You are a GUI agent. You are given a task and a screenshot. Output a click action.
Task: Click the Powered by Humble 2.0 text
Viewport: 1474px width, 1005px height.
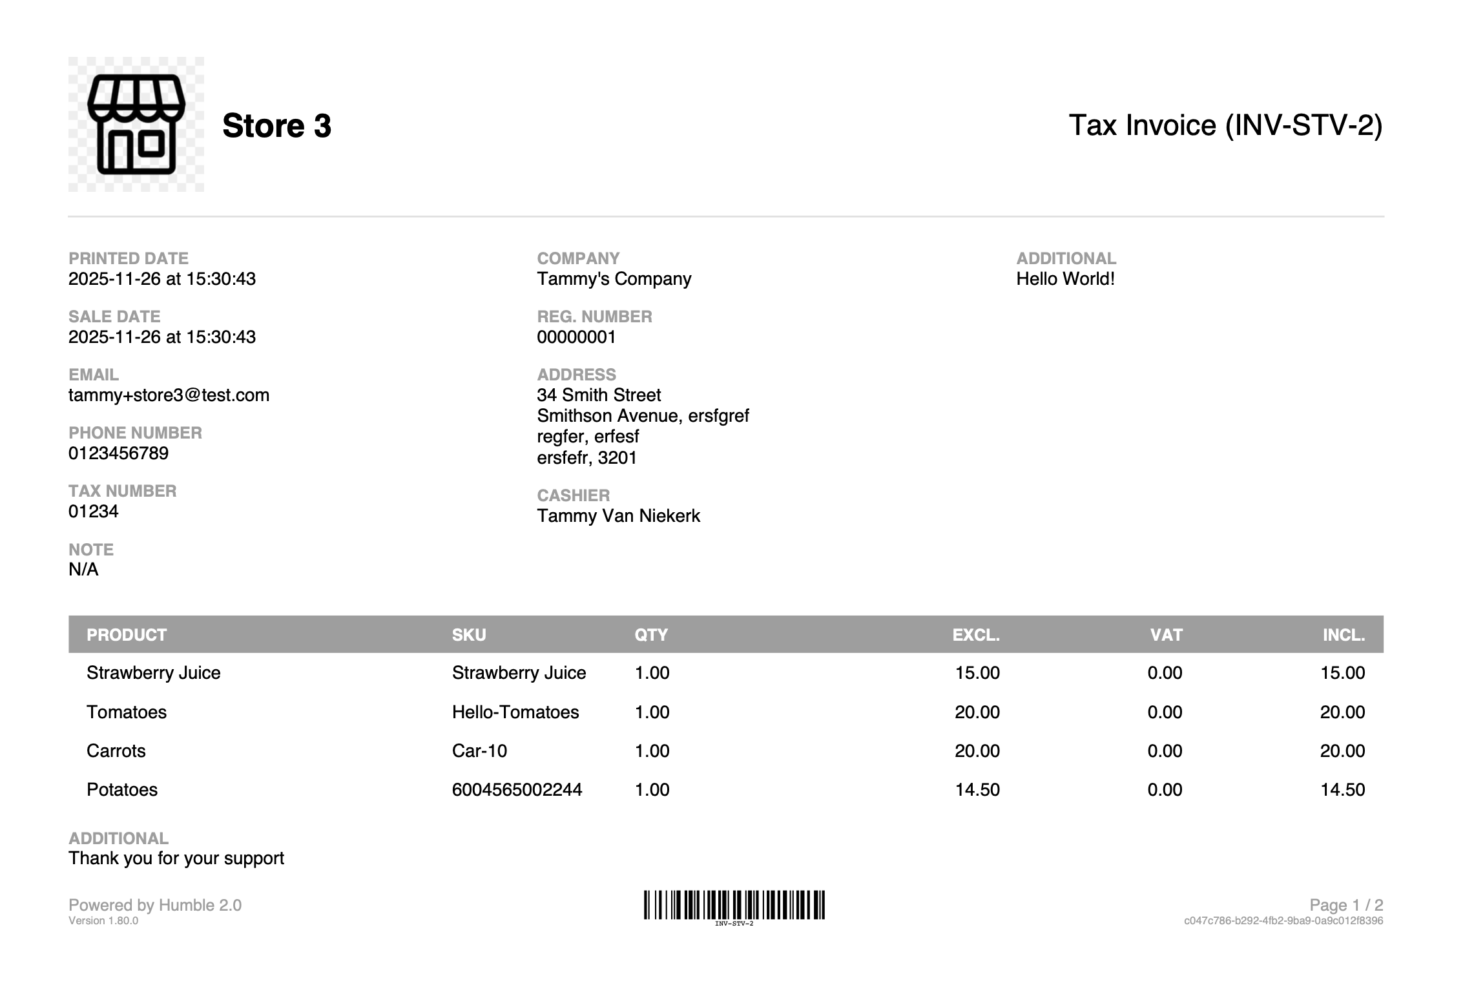[155, 905]
